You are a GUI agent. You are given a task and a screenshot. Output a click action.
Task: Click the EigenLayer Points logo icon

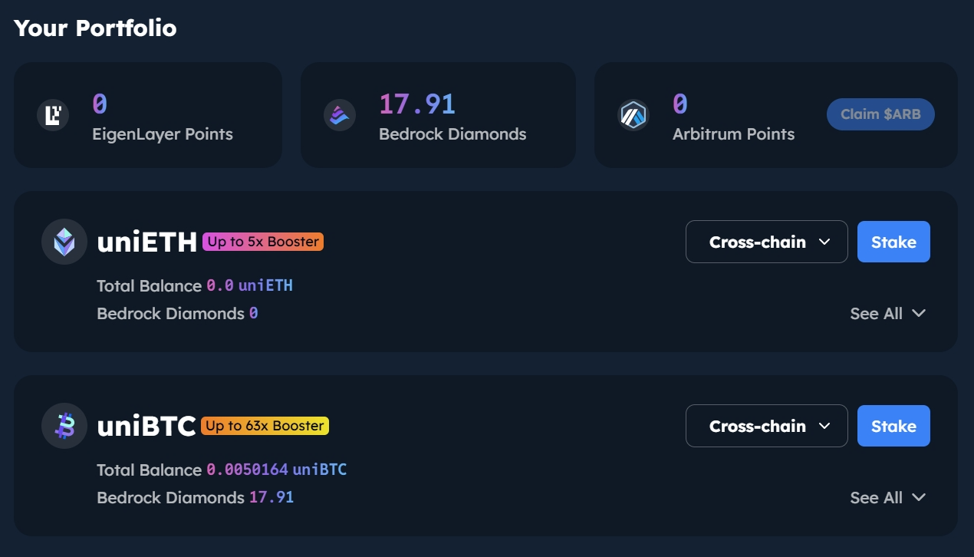coord(52,114)
